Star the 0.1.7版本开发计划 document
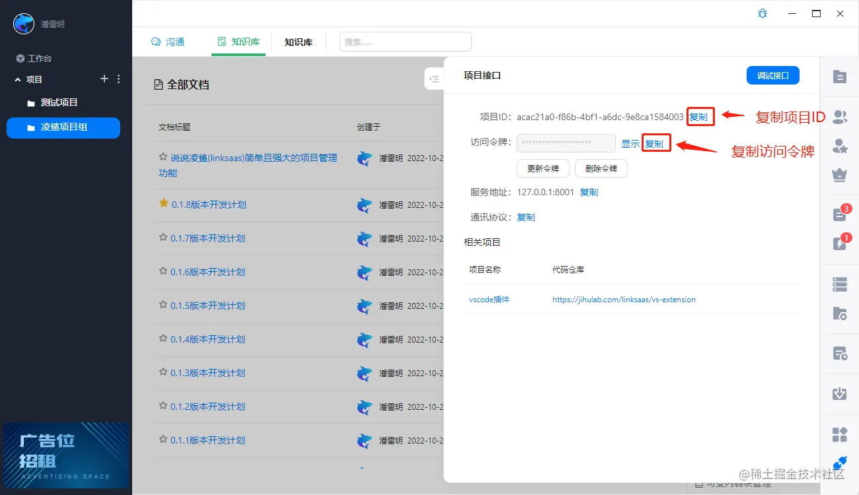859x495 pixels. (x=163, y=237)
